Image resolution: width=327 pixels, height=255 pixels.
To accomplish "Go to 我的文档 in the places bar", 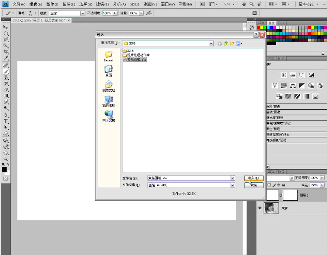I will tap(109, 86).
